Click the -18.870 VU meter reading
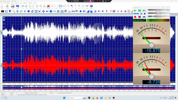Image resolution: width=178 pixels, height=100 pixels. click(151, 51)
